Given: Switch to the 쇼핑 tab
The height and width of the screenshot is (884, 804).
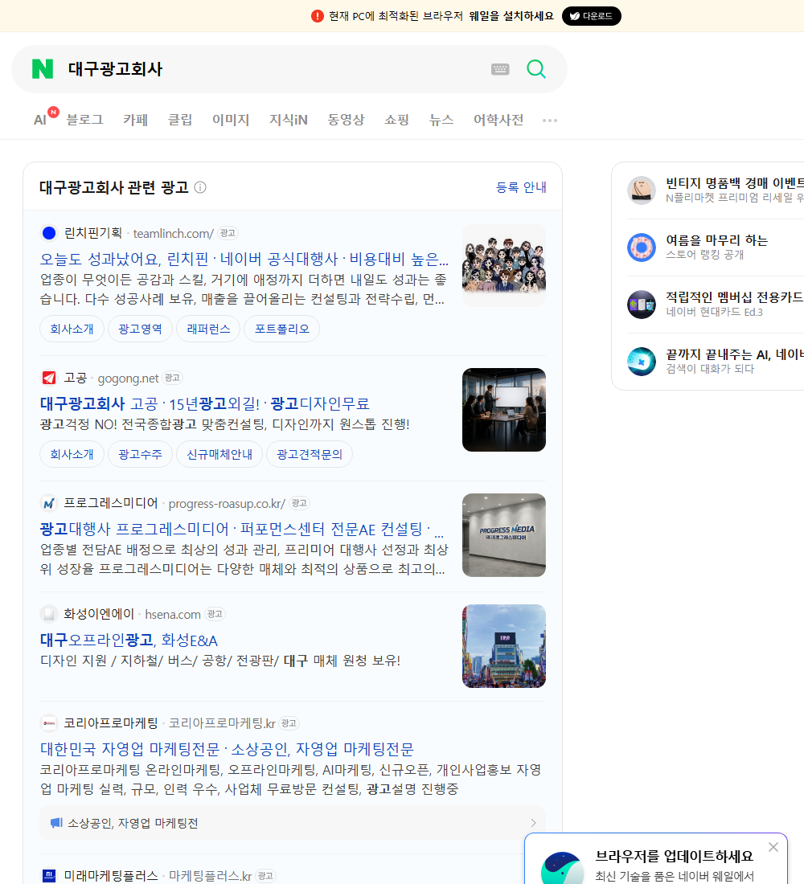Looking at the screenshot, I should click(x=396, y=120).
